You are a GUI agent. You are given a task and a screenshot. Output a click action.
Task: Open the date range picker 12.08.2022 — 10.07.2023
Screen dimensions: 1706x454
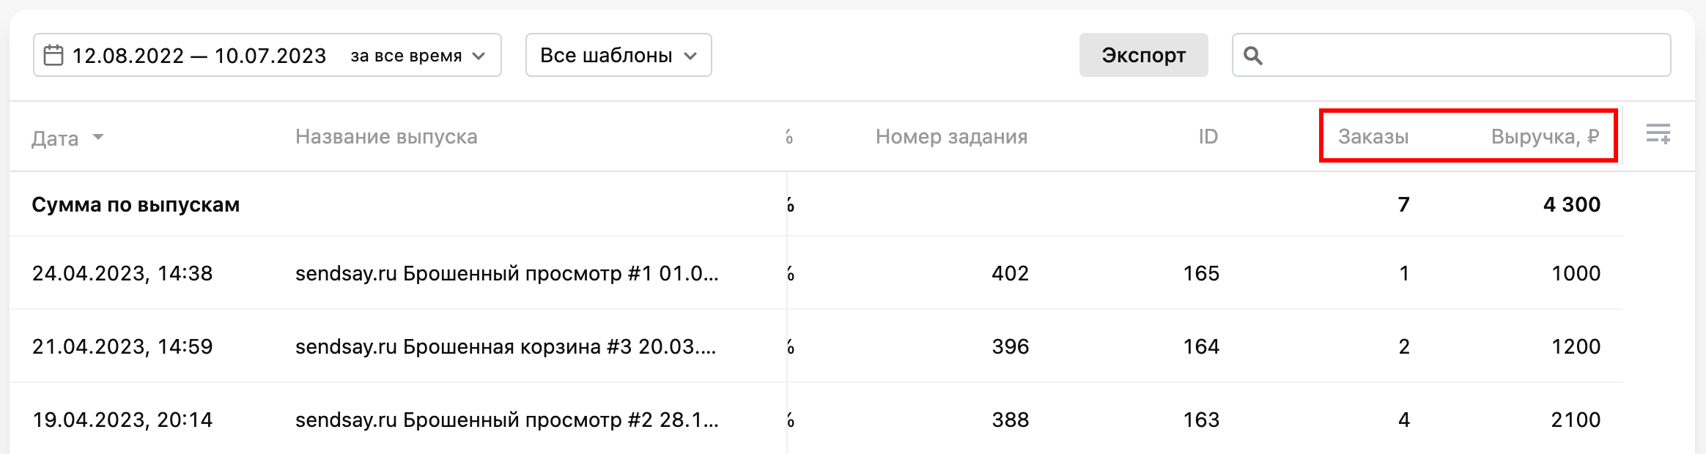[x=199, y=56]
